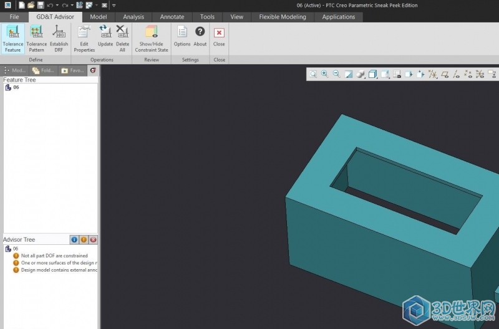Close GD&T Advisor with the red X
This screenshot has height=329, width=499.
pos(219,36)
